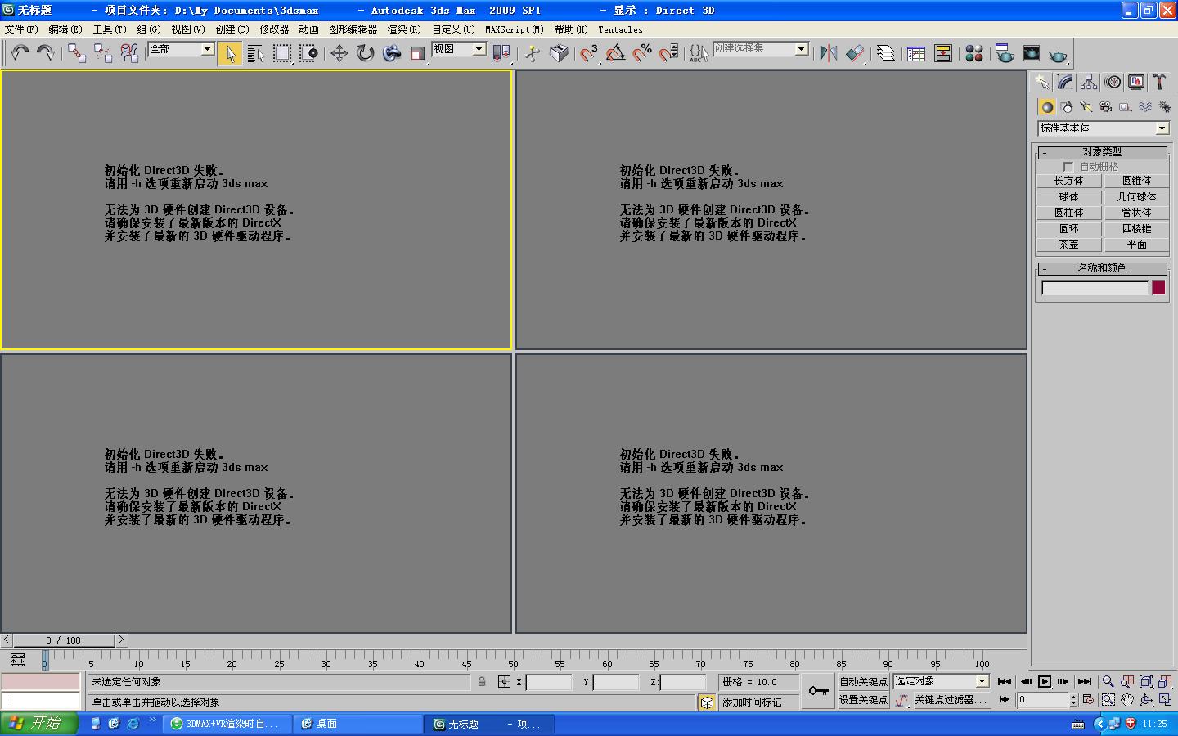
Task: Open the Select by Name tool
Action: [x=256, y=53]
